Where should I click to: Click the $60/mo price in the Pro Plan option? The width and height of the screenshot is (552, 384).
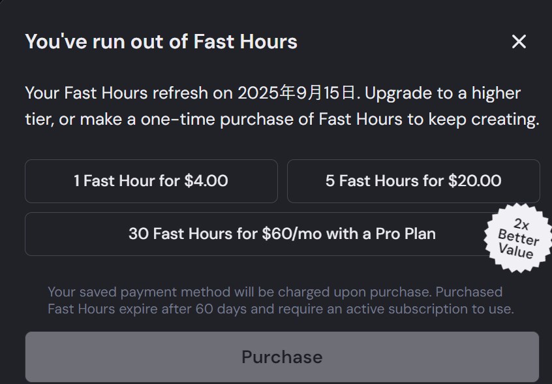click(292, 234)
